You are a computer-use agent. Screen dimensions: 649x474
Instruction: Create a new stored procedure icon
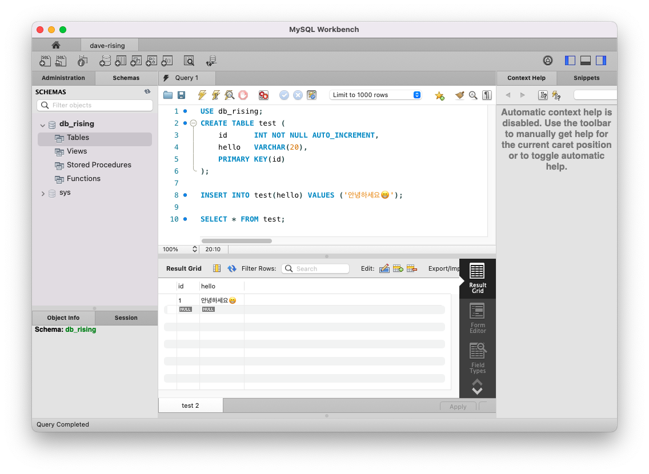[151, 61]
